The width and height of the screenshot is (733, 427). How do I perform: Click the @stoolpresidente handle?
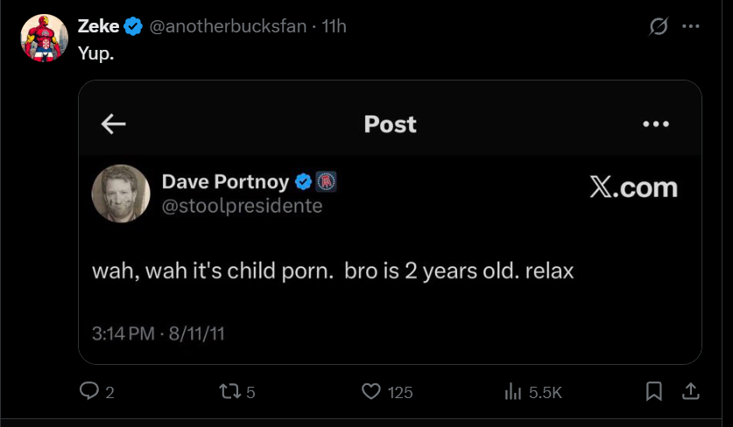pyautogui.click(x=242, y=206)
